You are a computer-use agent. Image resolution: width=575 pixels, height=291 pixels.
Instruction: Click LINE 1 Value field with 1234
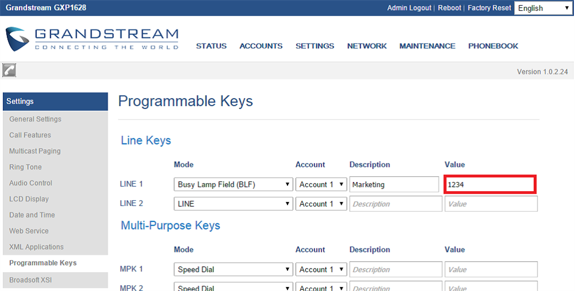point(490,184)
